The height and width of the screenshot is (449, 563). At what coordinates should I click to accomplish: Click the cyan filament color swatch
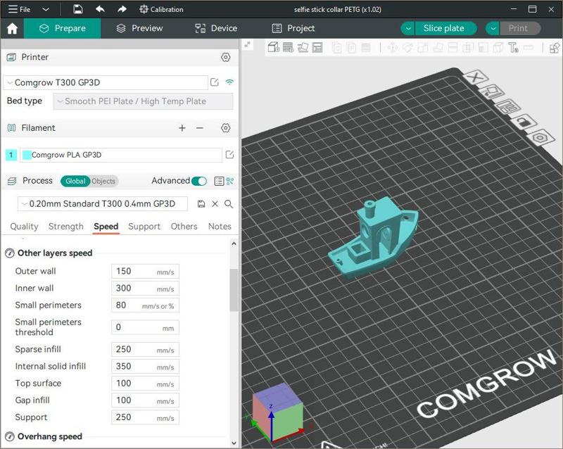27,155
